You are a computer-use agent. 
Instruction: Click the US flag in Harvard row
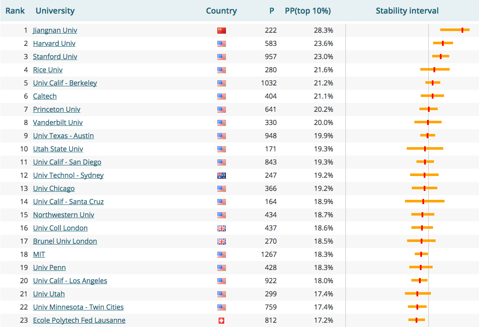coord(222,44)
